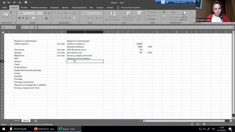Image resolution: width=235 pixels, height=132 pixels.
Task: Apply italic formatting (К)
Action: (x=23, y=18)
